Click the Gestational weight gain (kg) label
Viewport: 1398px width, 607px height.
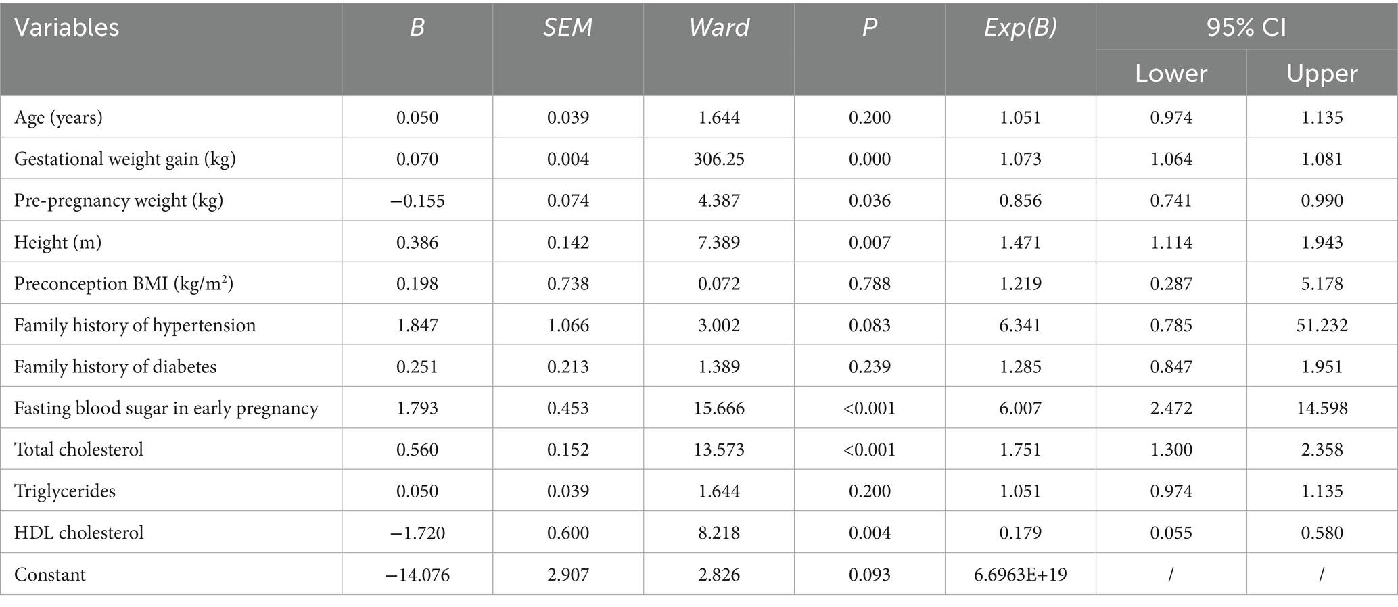[124, 159]
